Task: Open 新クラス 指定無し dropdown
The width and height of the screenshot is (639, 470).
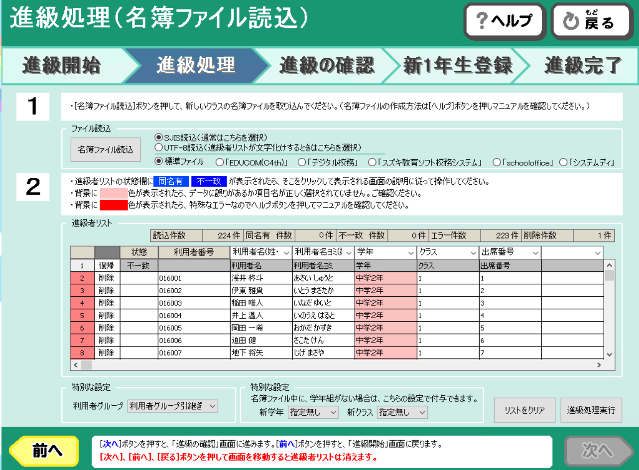Action: (x=402, y=412)
